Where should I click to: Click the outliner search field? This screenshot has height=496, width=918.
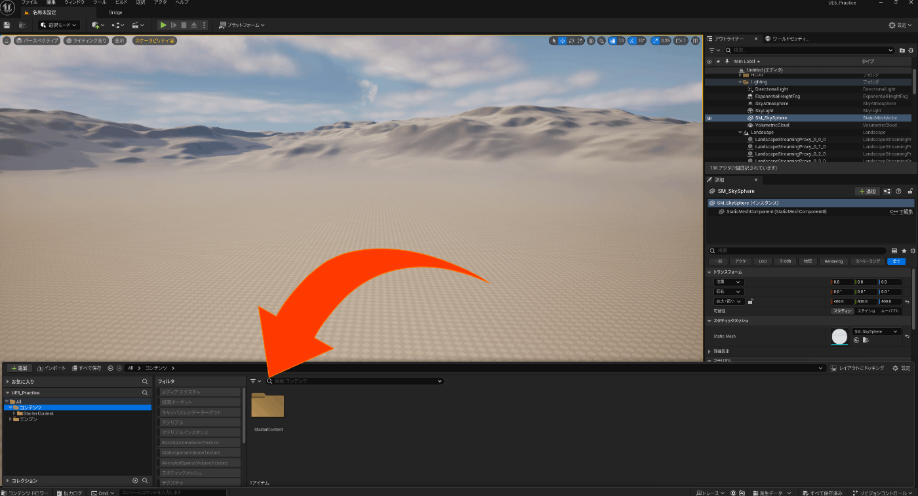click(808, 50)
